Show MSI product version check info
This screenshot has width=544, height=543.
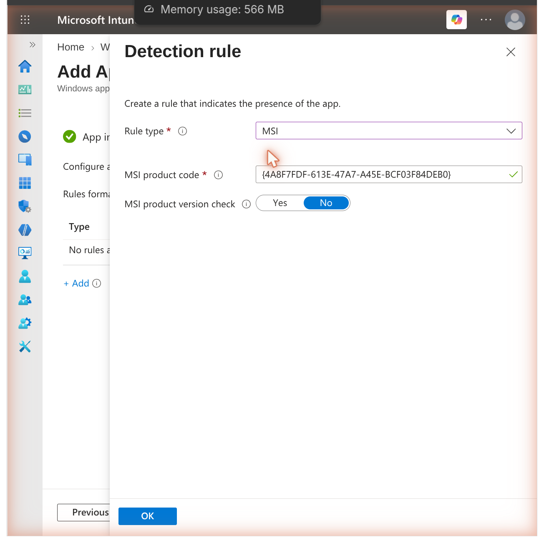(x=247, y=204)
